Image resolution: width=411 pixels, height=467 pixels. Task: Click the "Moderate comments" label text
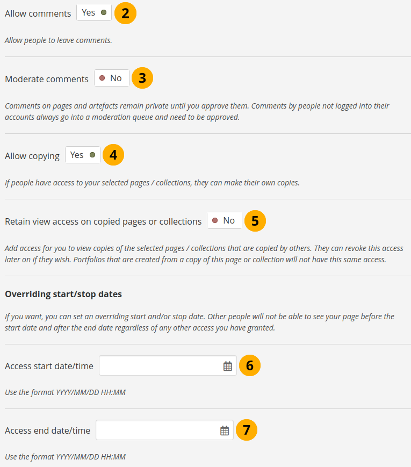(47, 79)
